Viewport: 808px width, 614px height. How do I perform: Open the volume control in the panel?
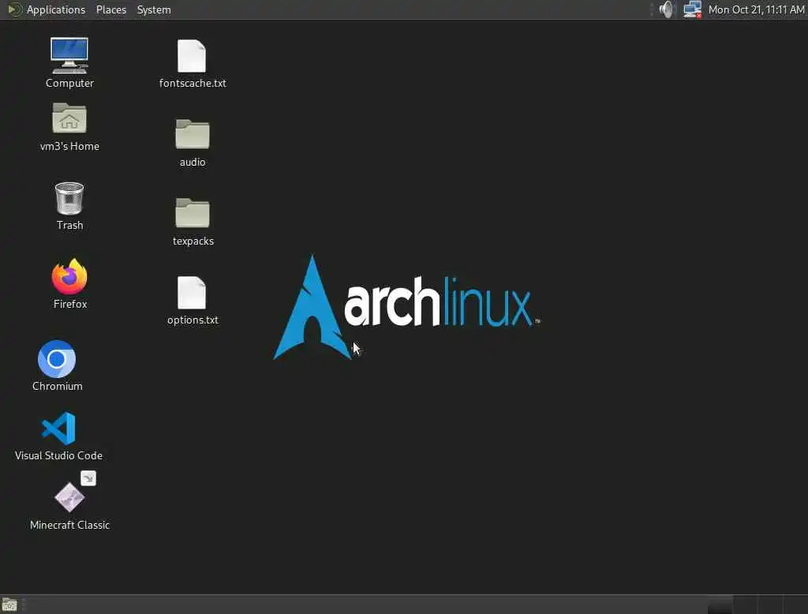pos(666,9)
